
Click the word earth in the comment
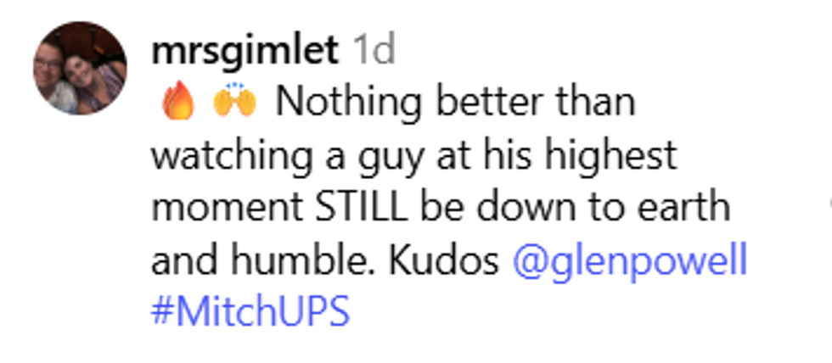click(689, 209)
